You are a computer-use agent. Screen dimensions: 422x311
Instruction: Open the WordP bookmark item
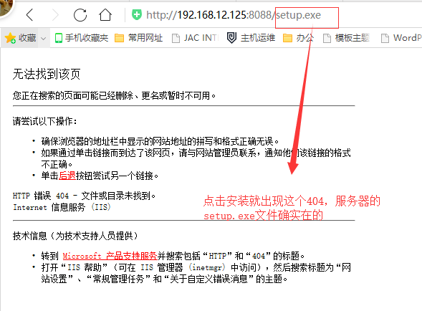(x=401, y=38)
